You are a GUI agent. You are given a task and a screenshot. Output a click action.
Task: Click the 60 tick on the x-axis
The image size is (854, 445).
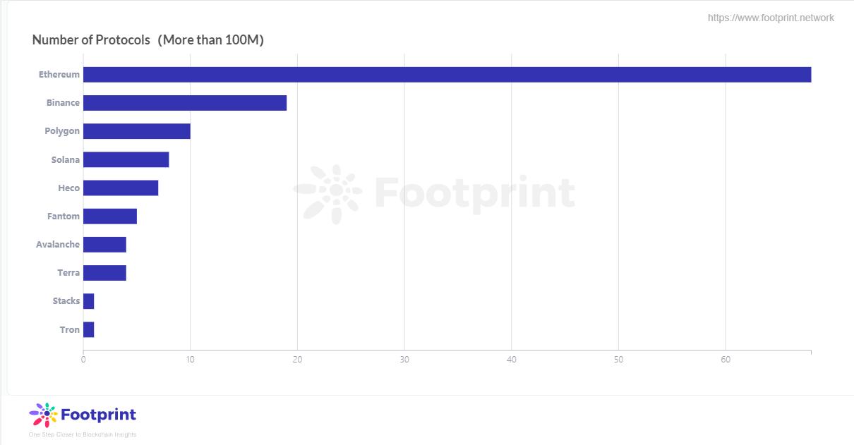726,360
